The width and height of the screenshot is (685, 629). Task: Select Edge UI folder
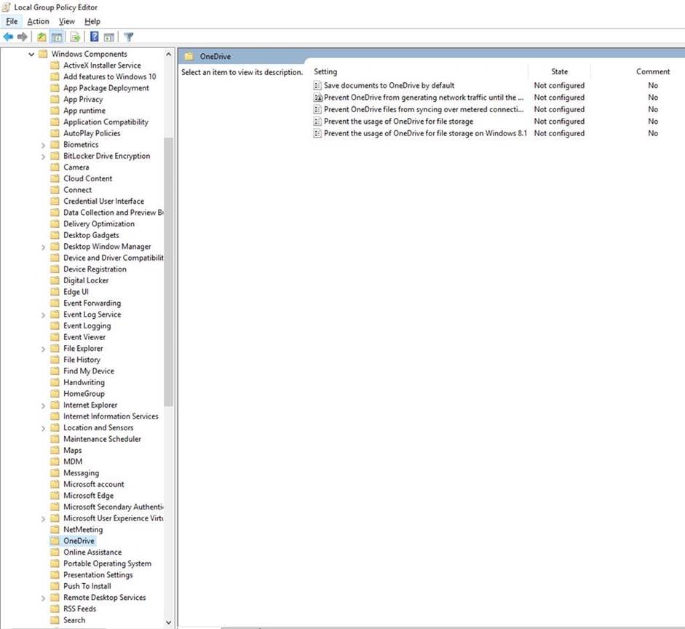76,292
